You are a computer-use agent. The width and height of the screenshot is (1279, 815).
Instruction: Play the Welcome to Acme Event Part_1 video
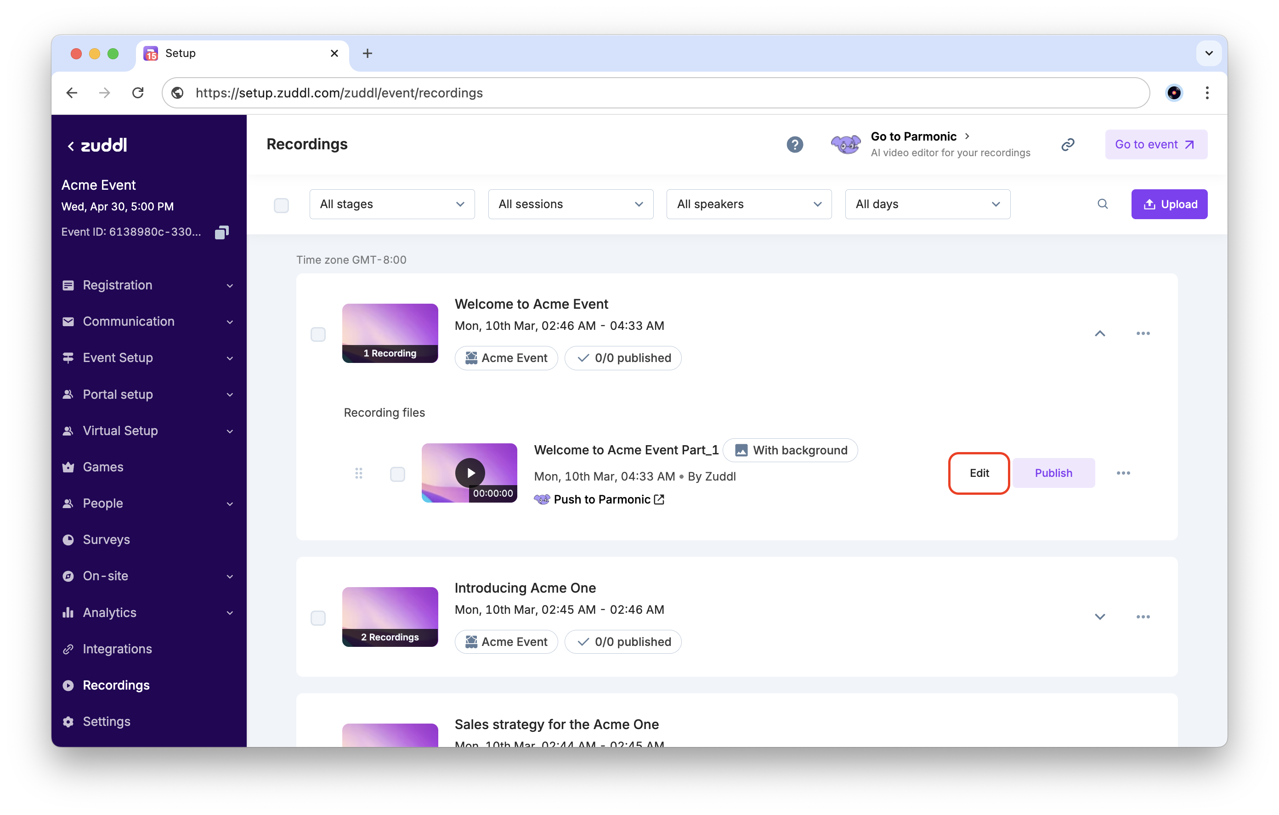470,473
